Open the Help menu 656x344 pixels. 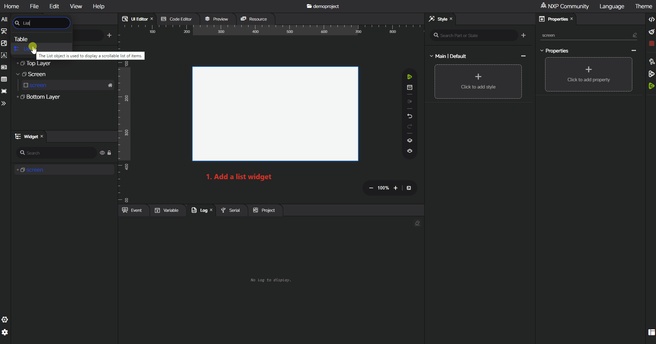[x=99, y=6]
